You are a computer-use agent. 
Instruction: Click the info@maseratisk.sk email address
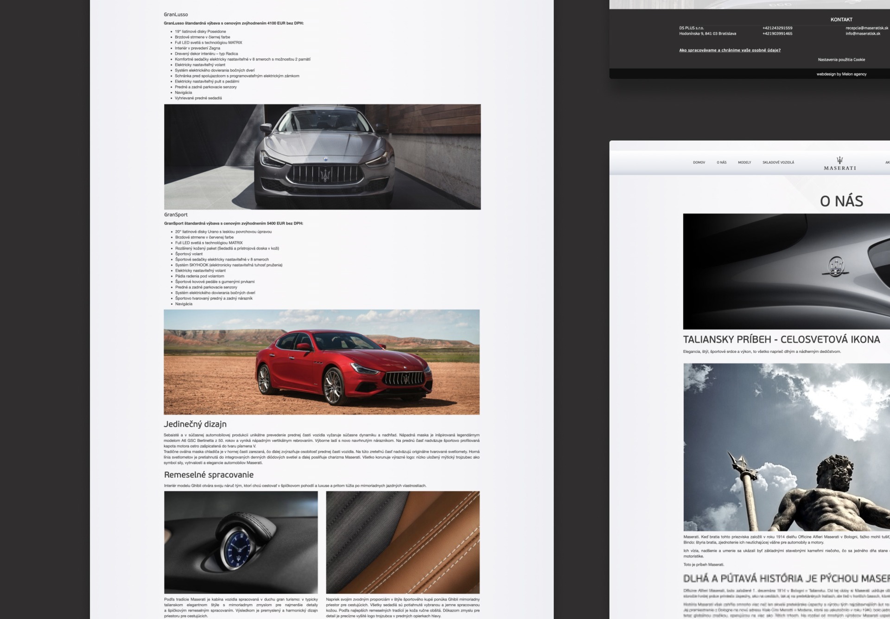point(862,34)
